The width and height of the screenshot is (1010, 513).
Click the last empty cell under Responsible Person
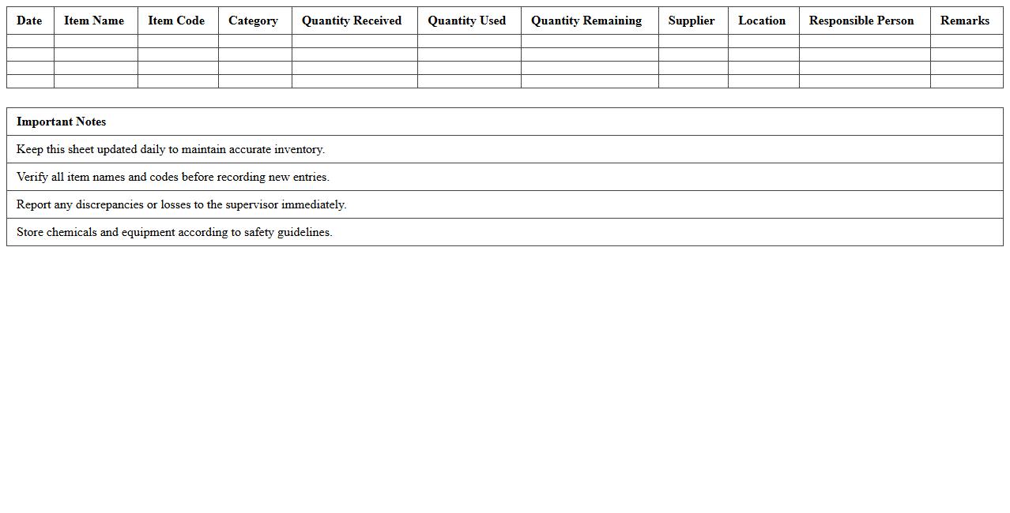coord(864,81)
